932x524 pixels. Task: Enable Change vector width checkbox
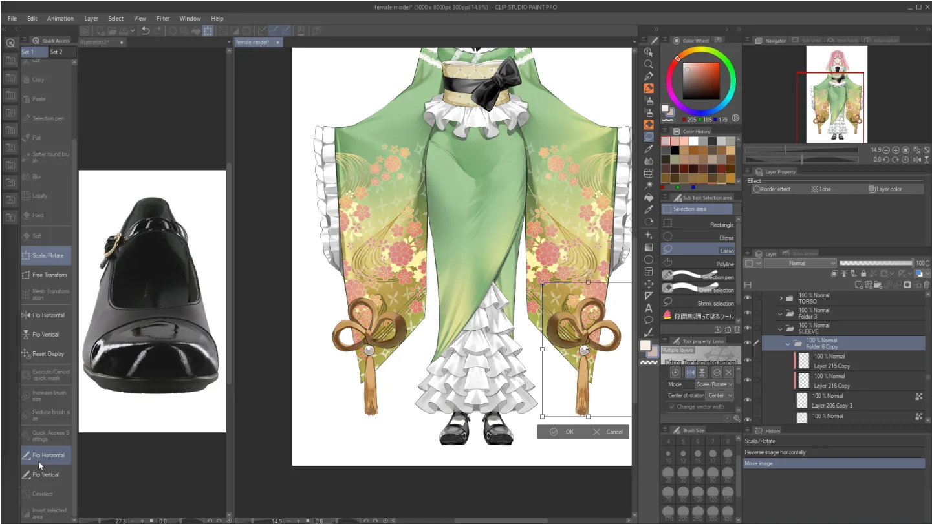pyautogui.click(x=672, y=407)
